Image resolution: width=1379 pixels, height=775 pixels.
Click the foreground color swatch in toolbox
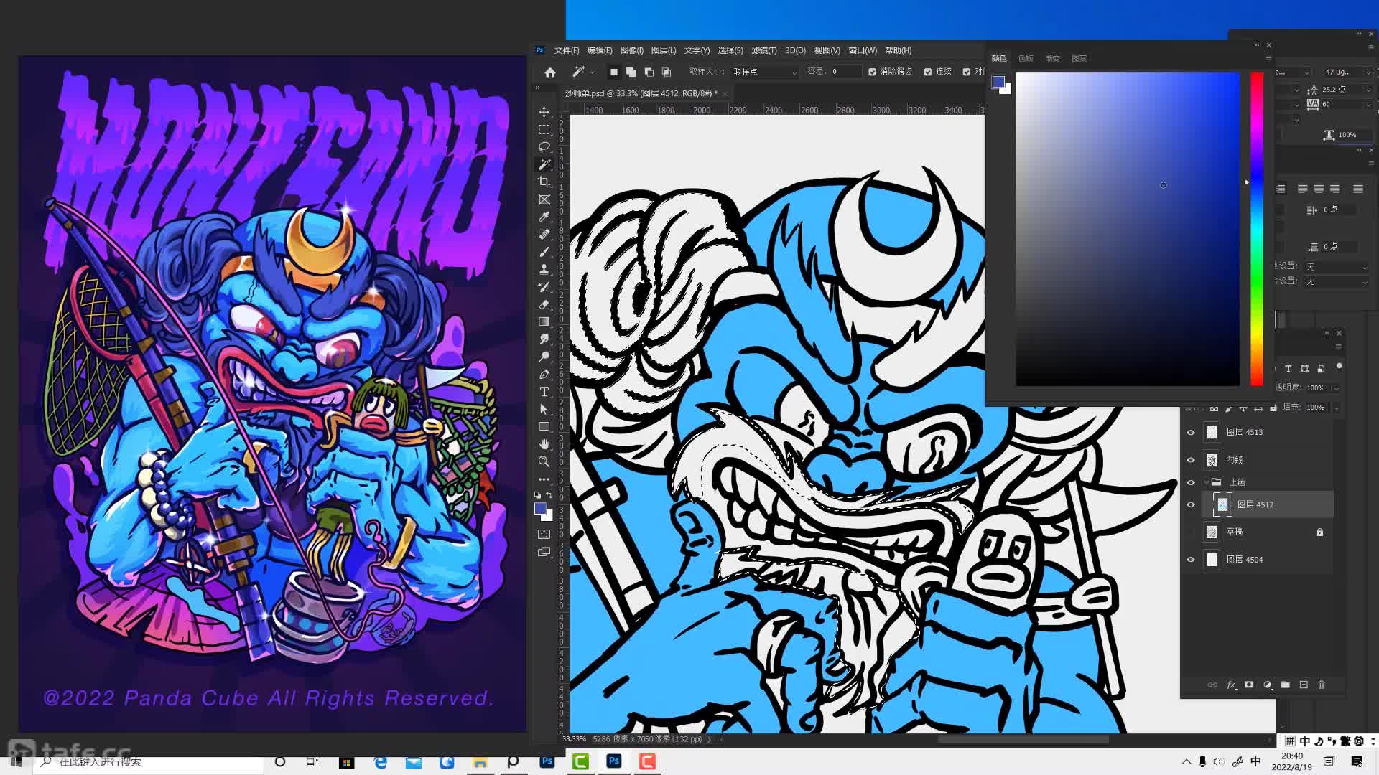pyautogui.click(x=540, y=508)
